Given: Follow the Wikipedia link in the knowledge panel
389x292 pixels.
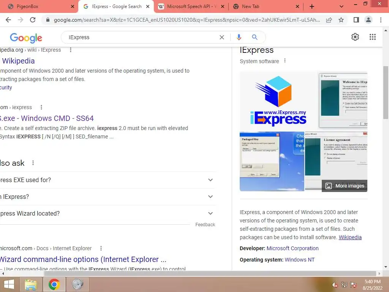Looking at the screenshot, I should (350, 237).
